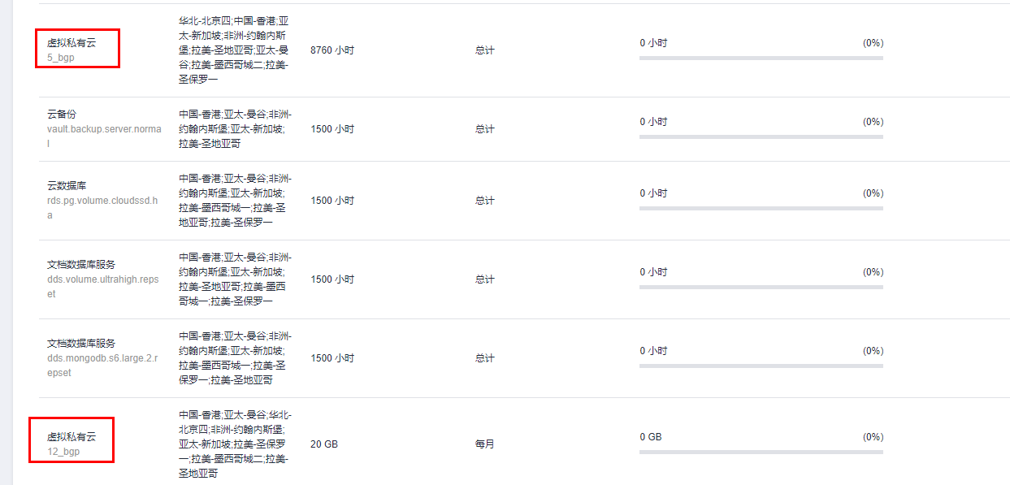Click the usage progress bar for 5_bgp
Image resolution: width=1010 pixels, height=485 pixels.
(x=761, y=58)
